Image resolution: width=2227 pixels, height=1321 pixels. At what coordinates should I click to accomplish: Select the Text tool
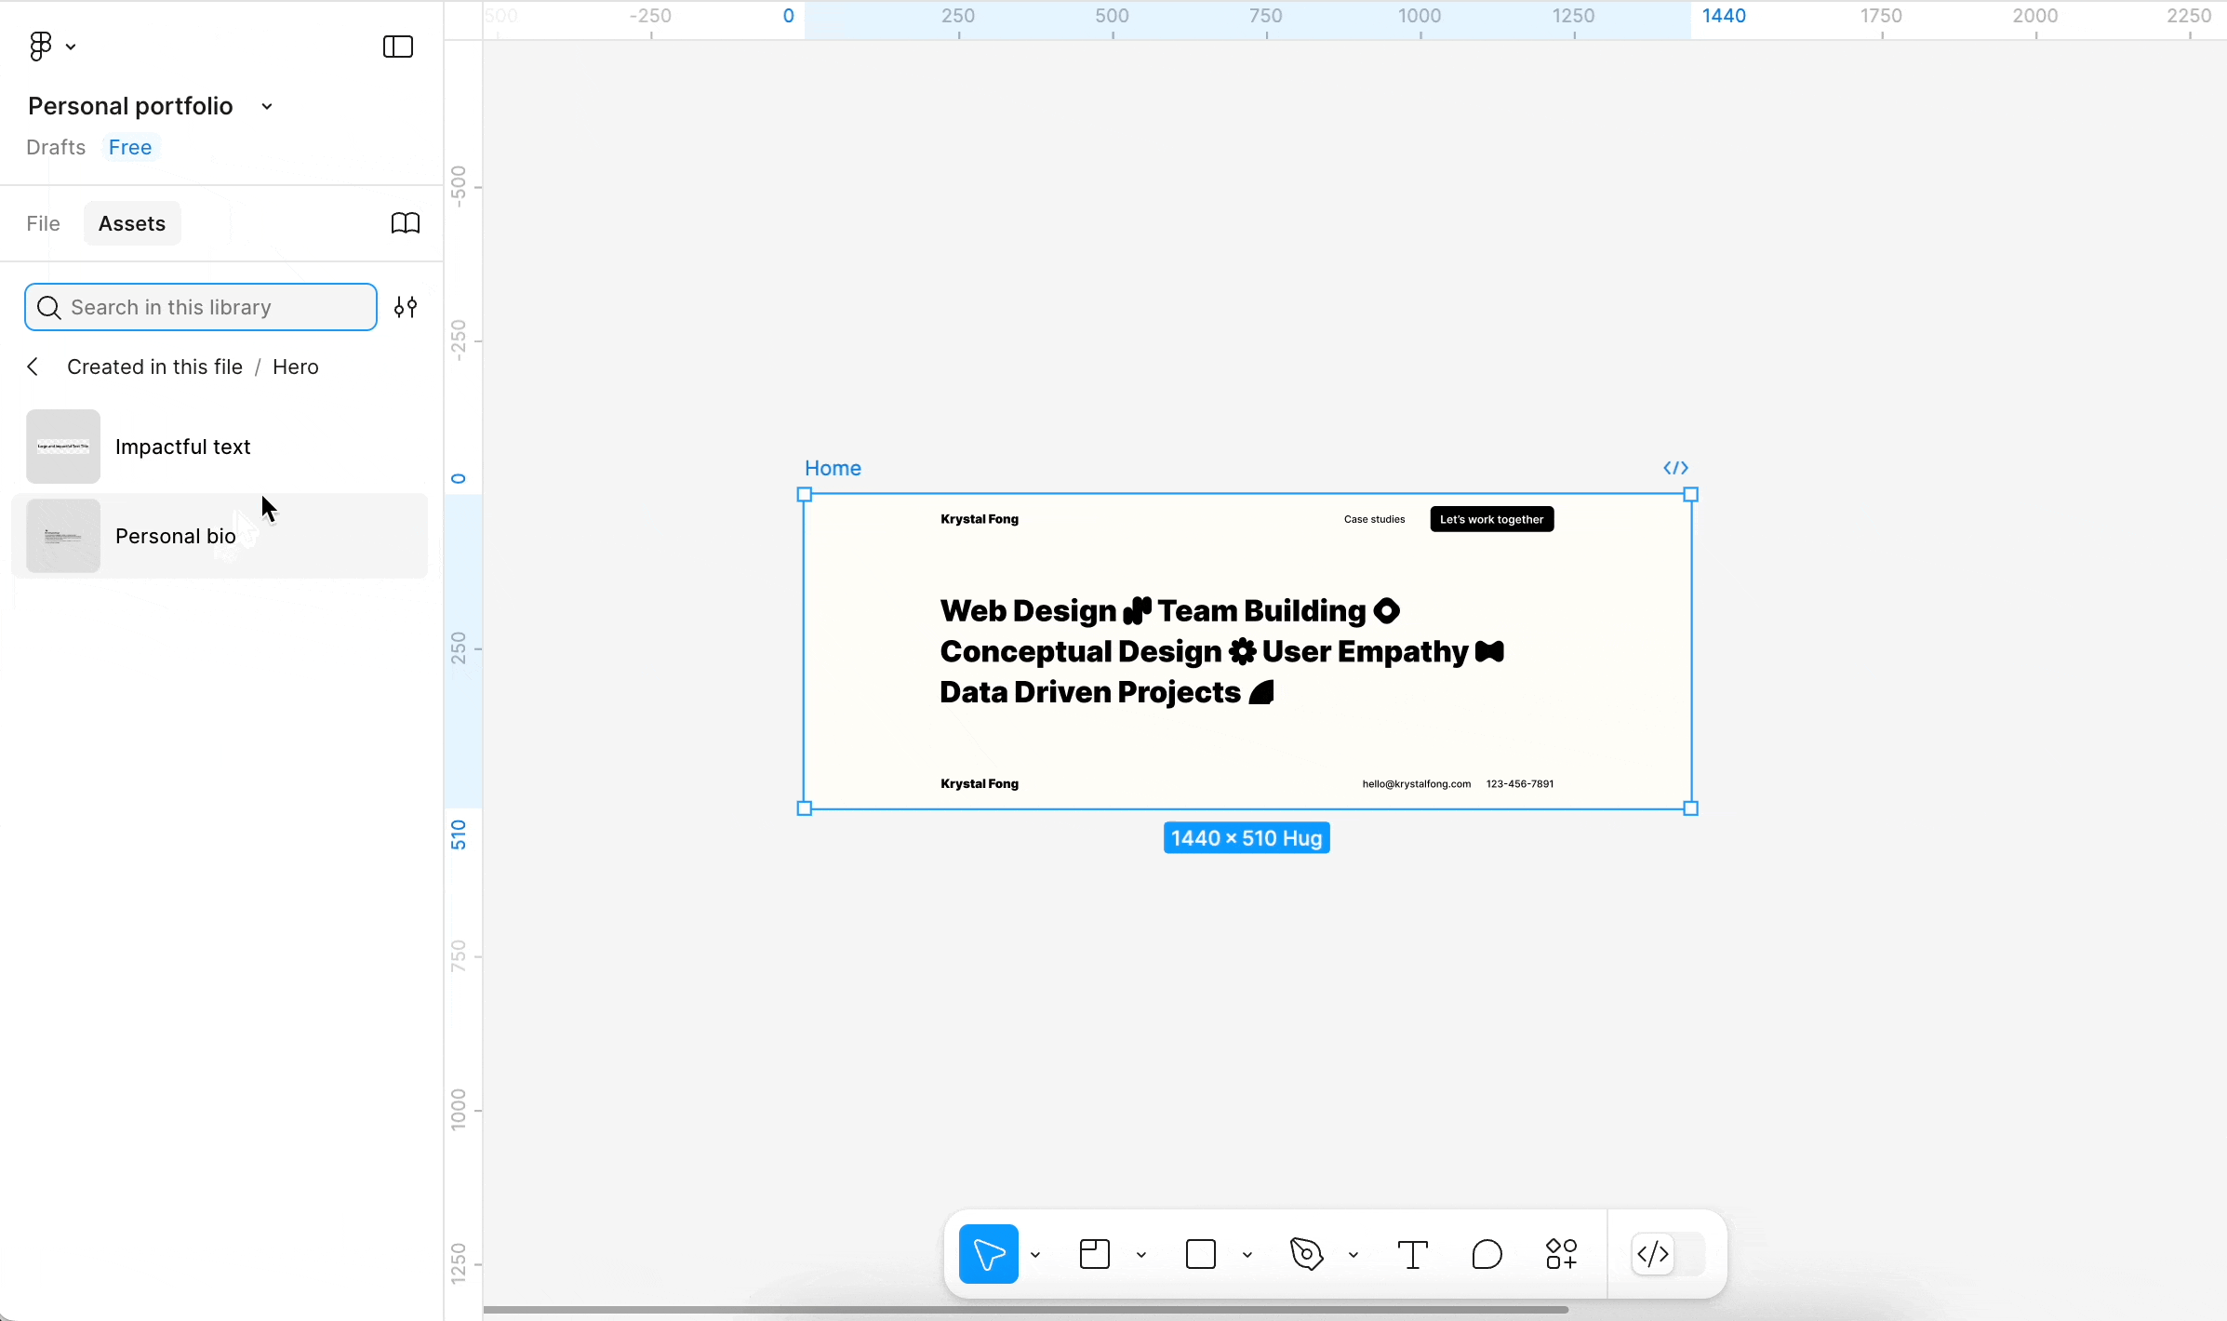click(1413, 1254)
